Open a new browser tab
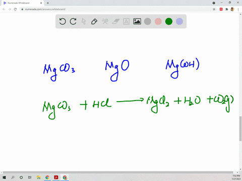This screenshot has height=181, width=242. click(48, 3)
